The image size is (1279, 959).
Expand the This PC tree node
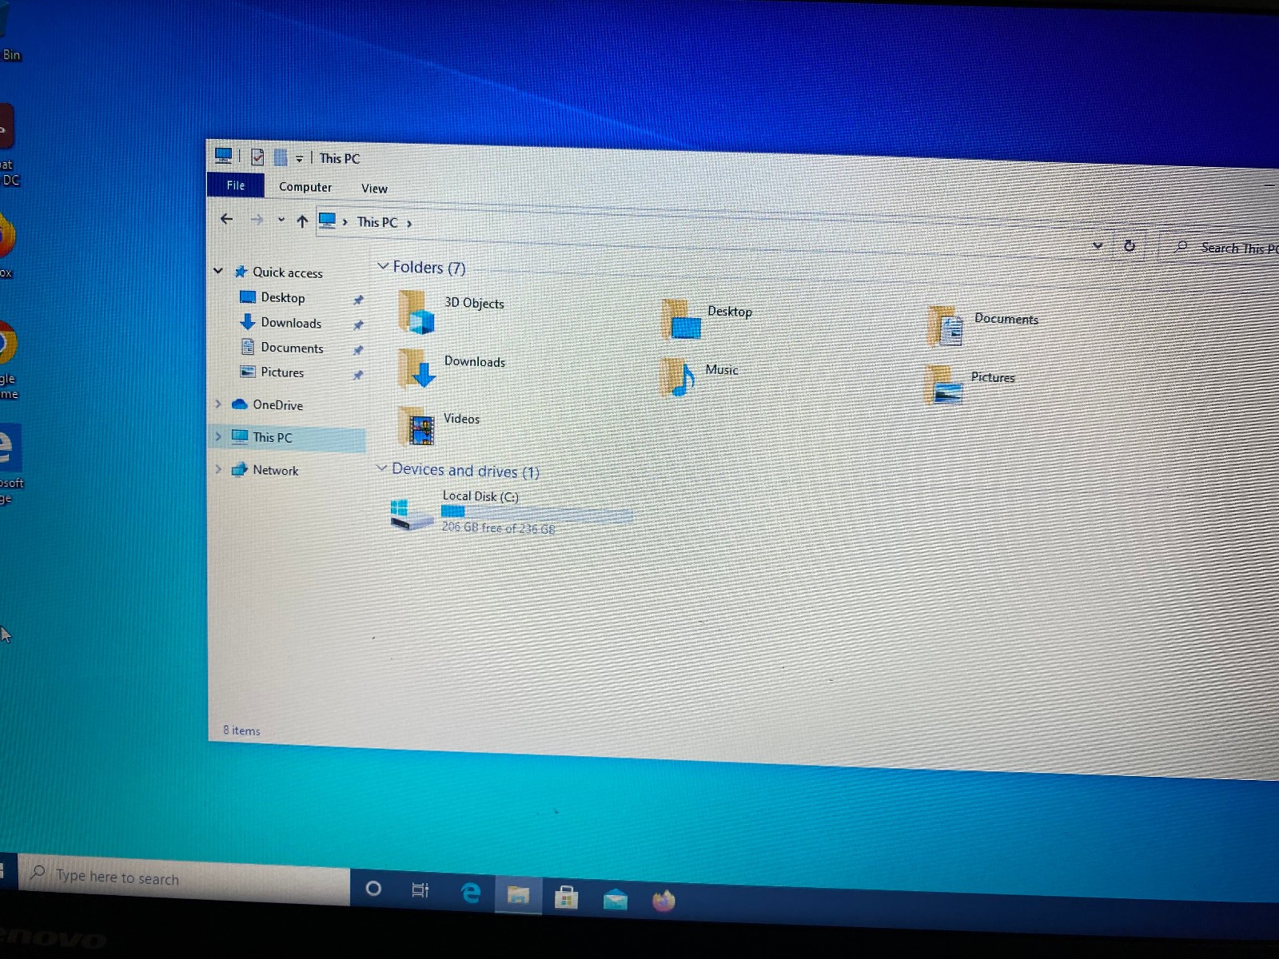click(218, 436)
